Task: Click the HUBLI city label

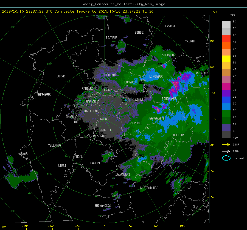Action: 77,122
